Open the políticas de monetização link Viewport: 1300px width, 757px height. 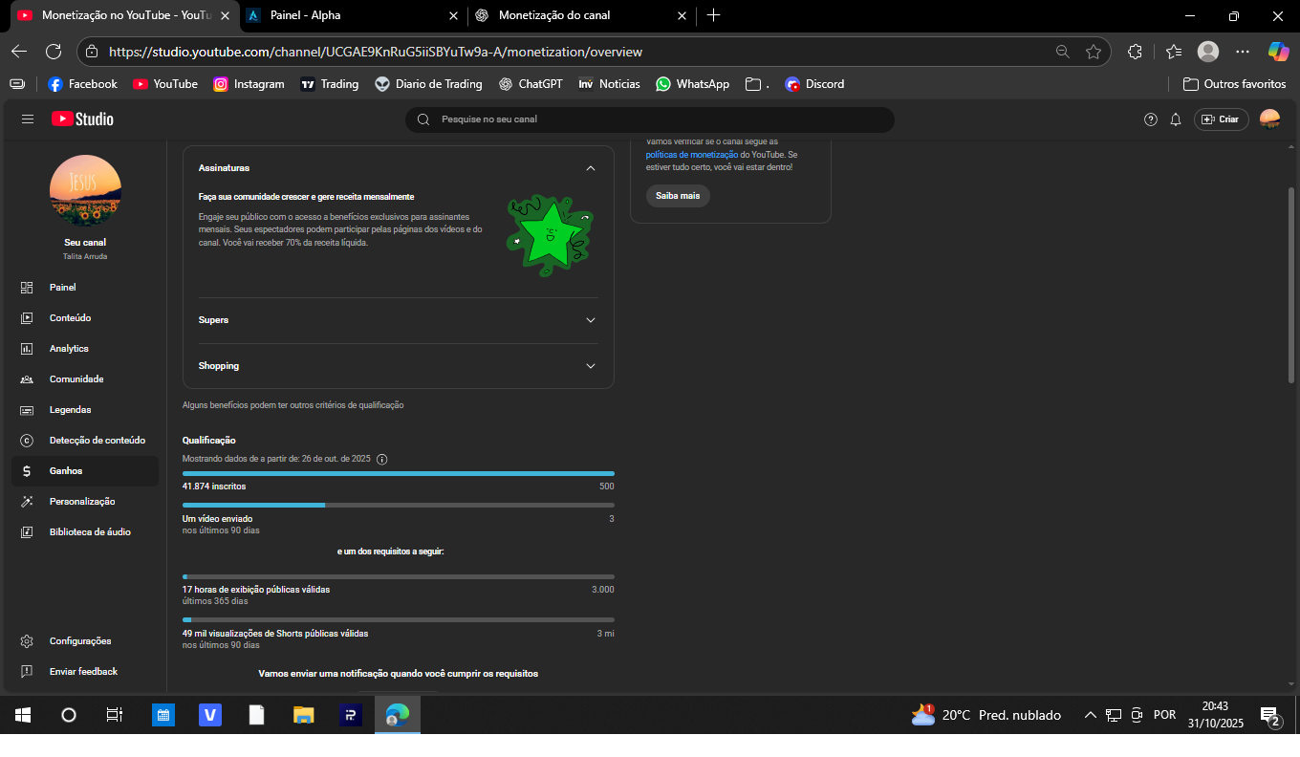click(691, 155)
